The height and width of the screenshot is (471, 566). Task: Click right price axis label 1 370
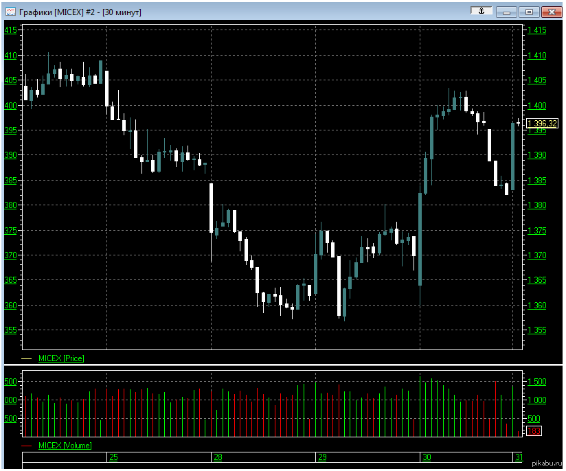coord(537,255)
